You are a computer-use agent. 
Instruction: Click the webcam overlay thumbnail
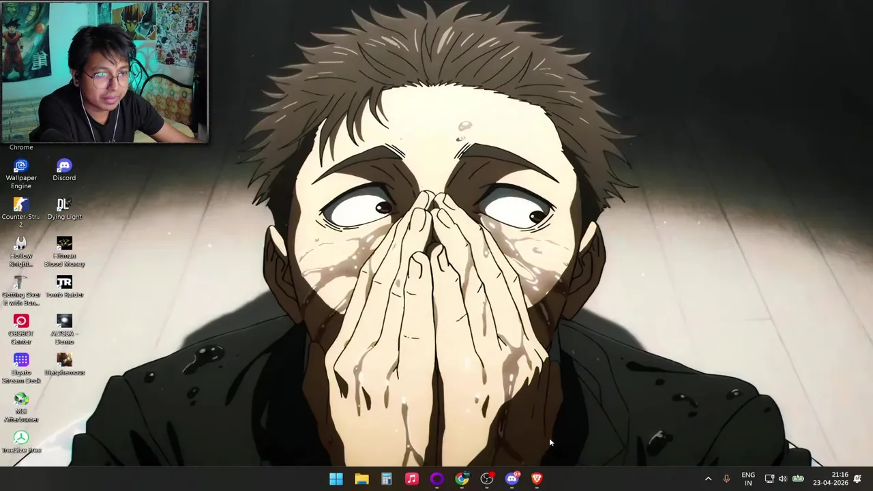(x=104, y=72)
